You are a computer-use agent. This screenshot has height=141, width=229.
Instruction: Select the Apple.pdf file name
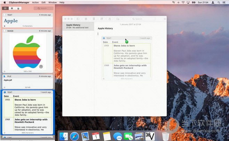point(8,80)
